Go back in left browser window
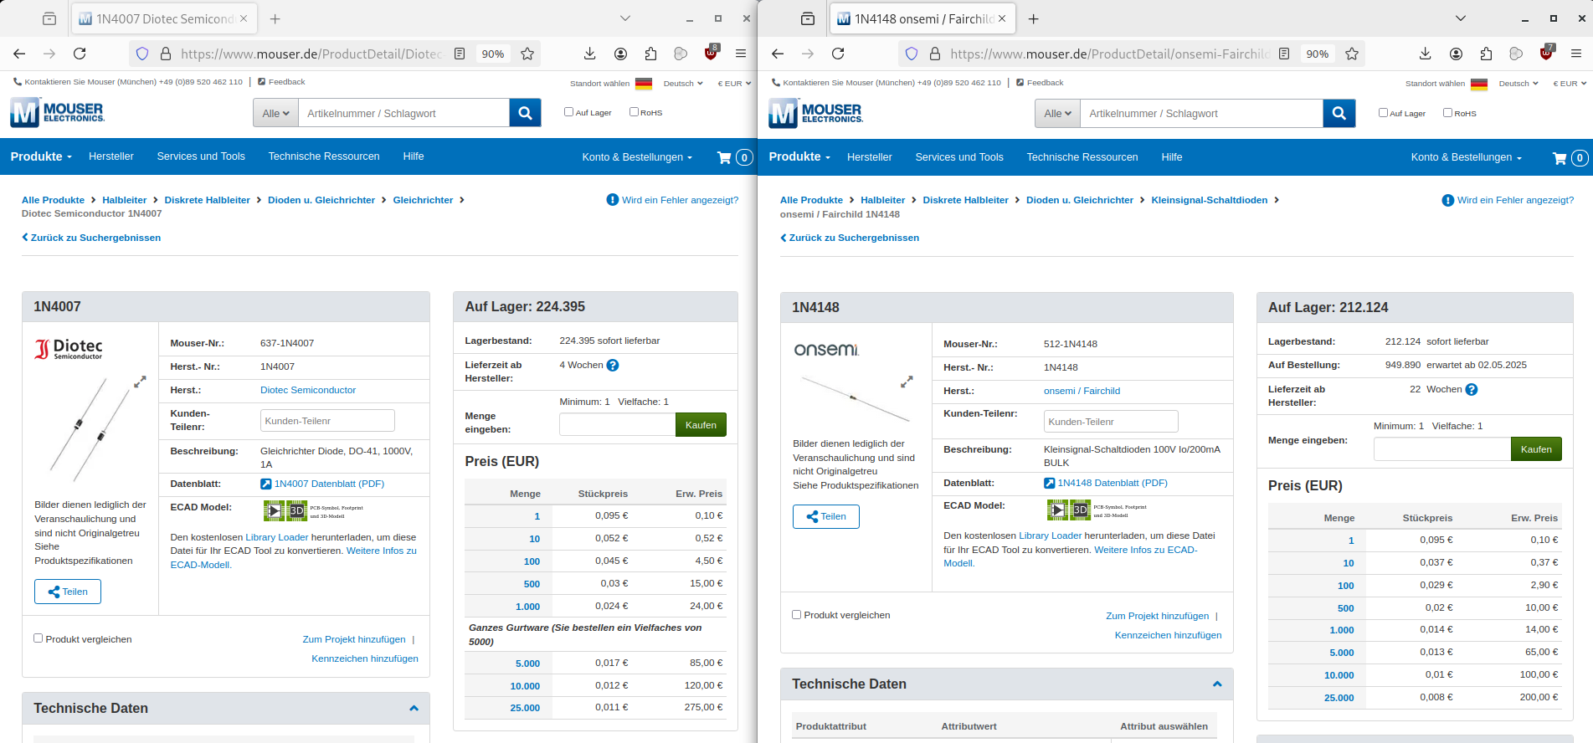Screen dimensions: 1593x743 (x=19, y=54)
